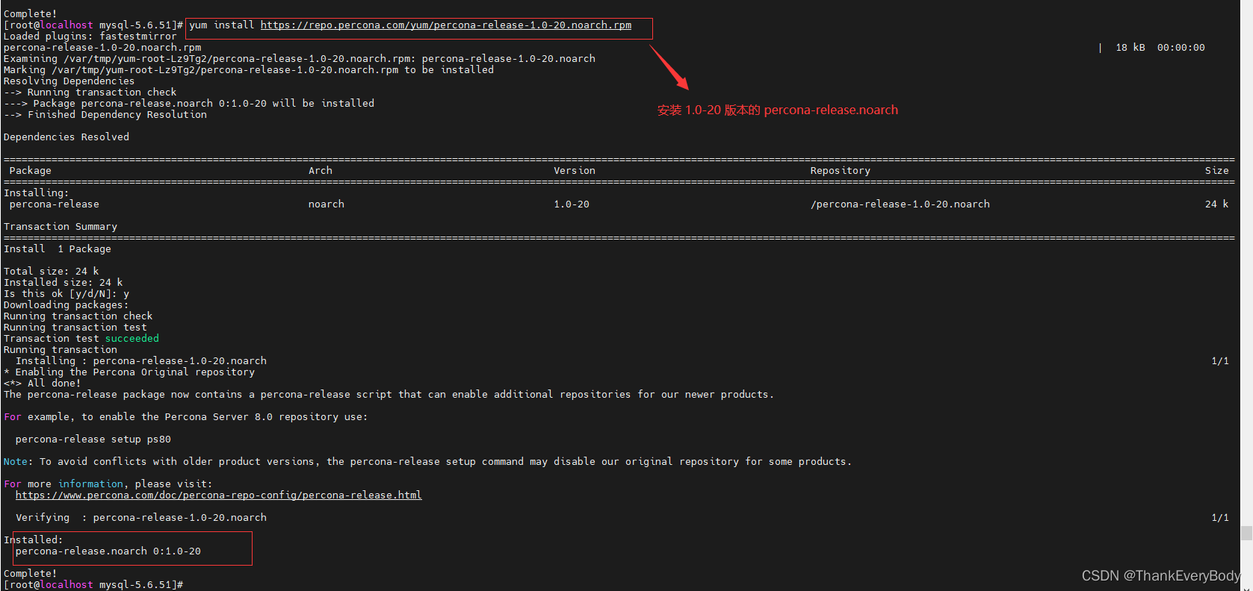Click the 'percona-release' package name cell

(x=55, y=204)
